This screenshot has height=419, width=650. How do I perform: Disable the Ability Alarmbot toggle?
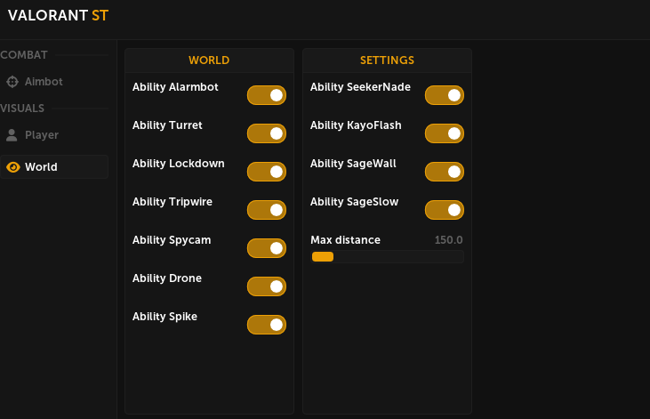click(x=266, y=95)
